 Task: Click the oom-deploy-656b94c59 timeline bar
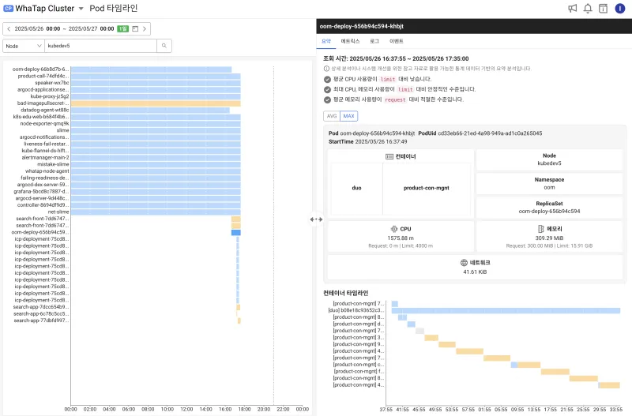[236, 232]
